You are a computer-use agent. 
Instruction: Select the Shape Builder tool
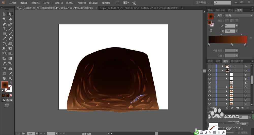click(x=4, y=53)
